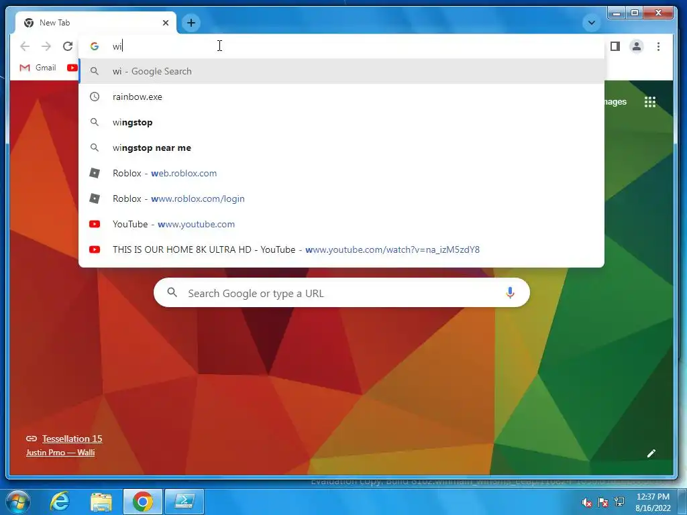Viewport: 687px width, 515px height.
Task: Open the Google apps grid icon
Action: (x=650, y=102)
